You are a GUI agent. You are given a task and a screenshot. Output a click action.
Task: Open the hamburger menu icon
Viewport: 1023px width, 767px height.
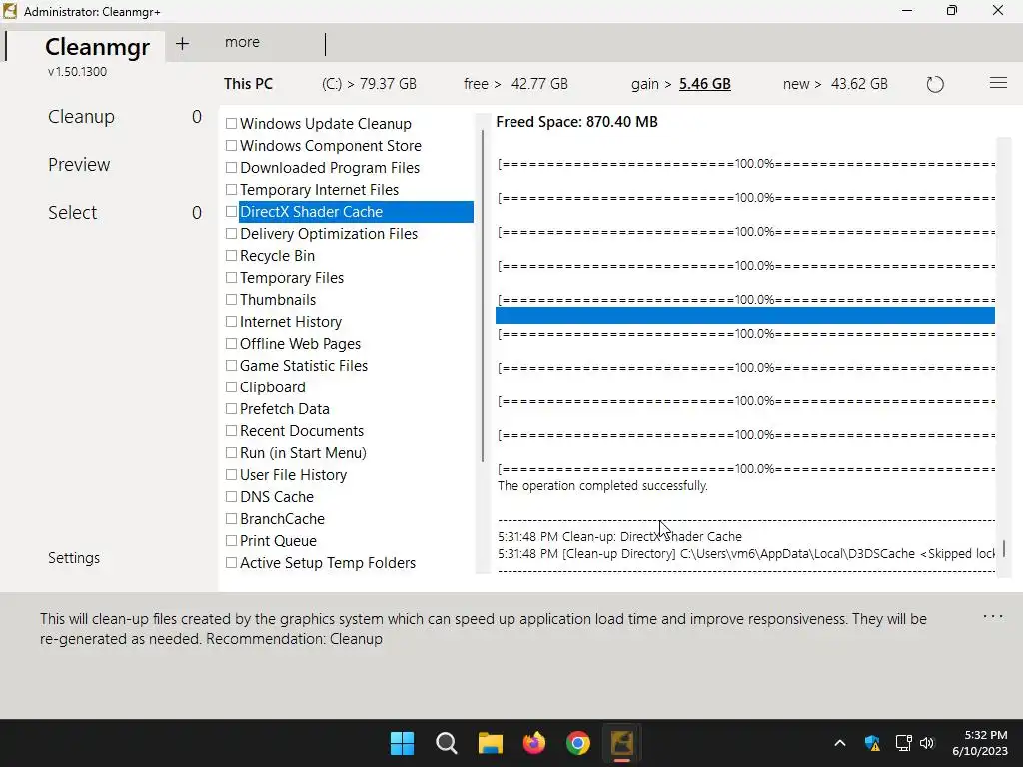tap(998, 83)
